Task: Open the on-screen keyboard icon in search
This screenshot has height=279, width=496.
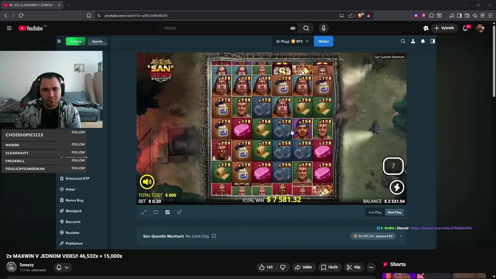Action: point(293,28)
